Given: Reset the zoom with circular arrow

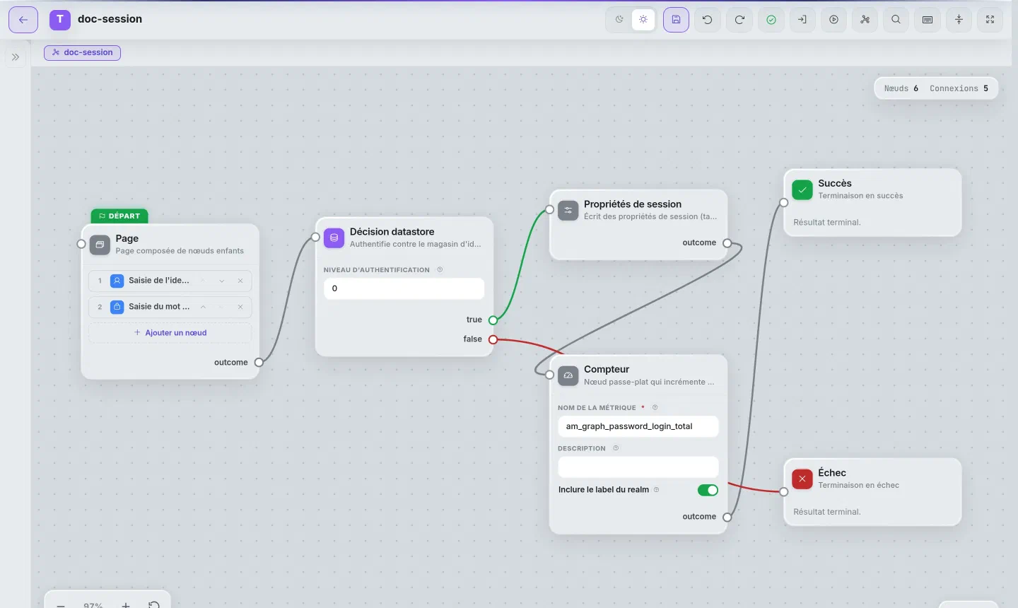Looking at the screenshot, I should (154, 604).
